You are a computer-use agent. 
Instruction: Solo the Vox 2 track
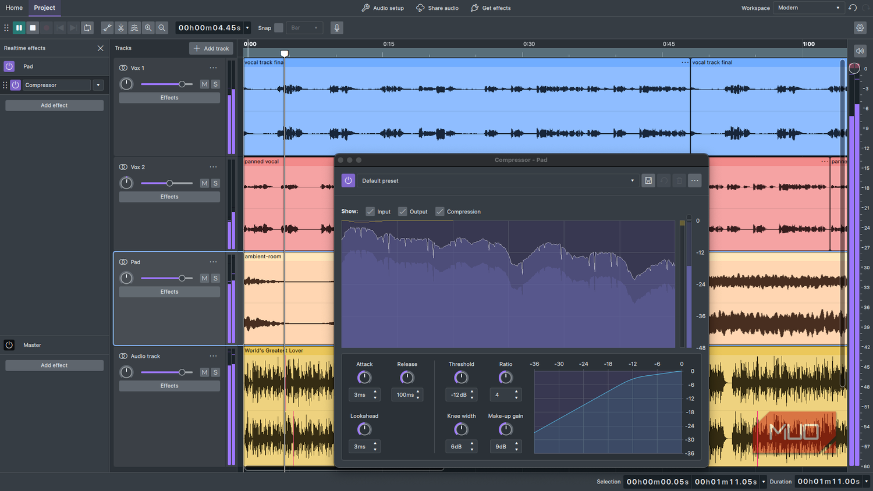pyautogui.click(x=215, y=183)
